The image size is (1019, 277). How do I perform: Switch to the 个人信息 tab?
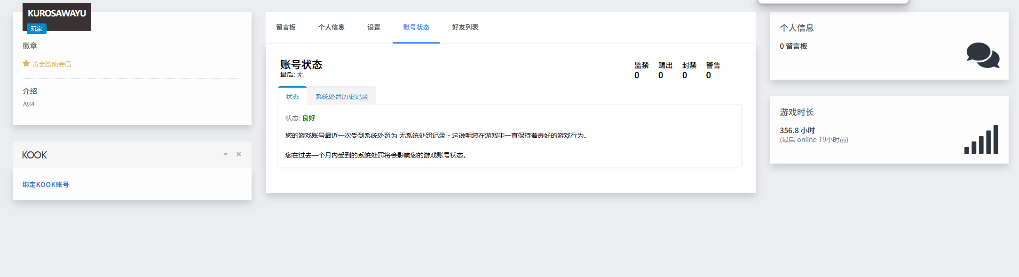[332, 27]
